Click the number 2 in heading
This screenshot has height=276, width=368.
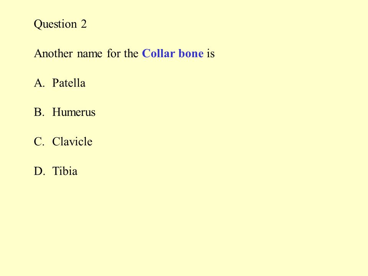click(84, 24)
